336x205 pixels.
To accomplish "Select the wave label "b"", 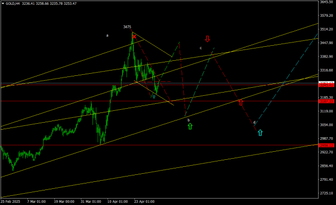I will [189, 120].
